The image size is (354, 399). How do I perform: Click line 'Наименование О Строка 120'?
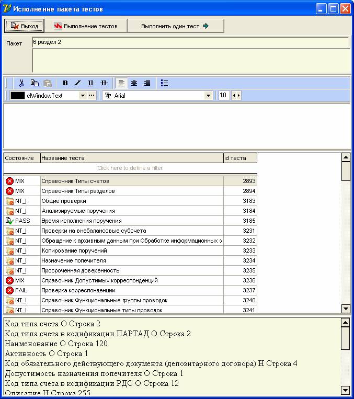[56, 344]
